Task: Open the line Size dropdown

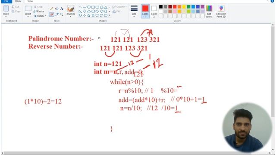Action: tap(134, 11)
